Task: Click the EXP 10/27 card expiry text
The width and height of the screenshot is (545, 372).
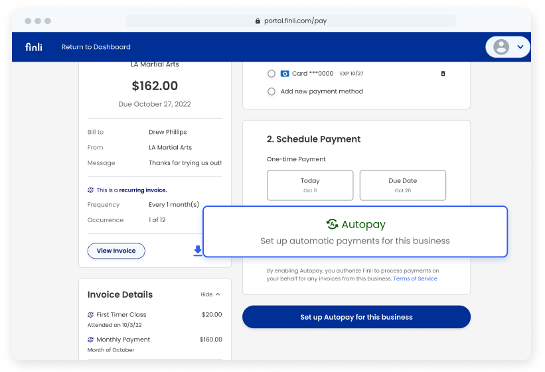Action: [x=352, y=74]
